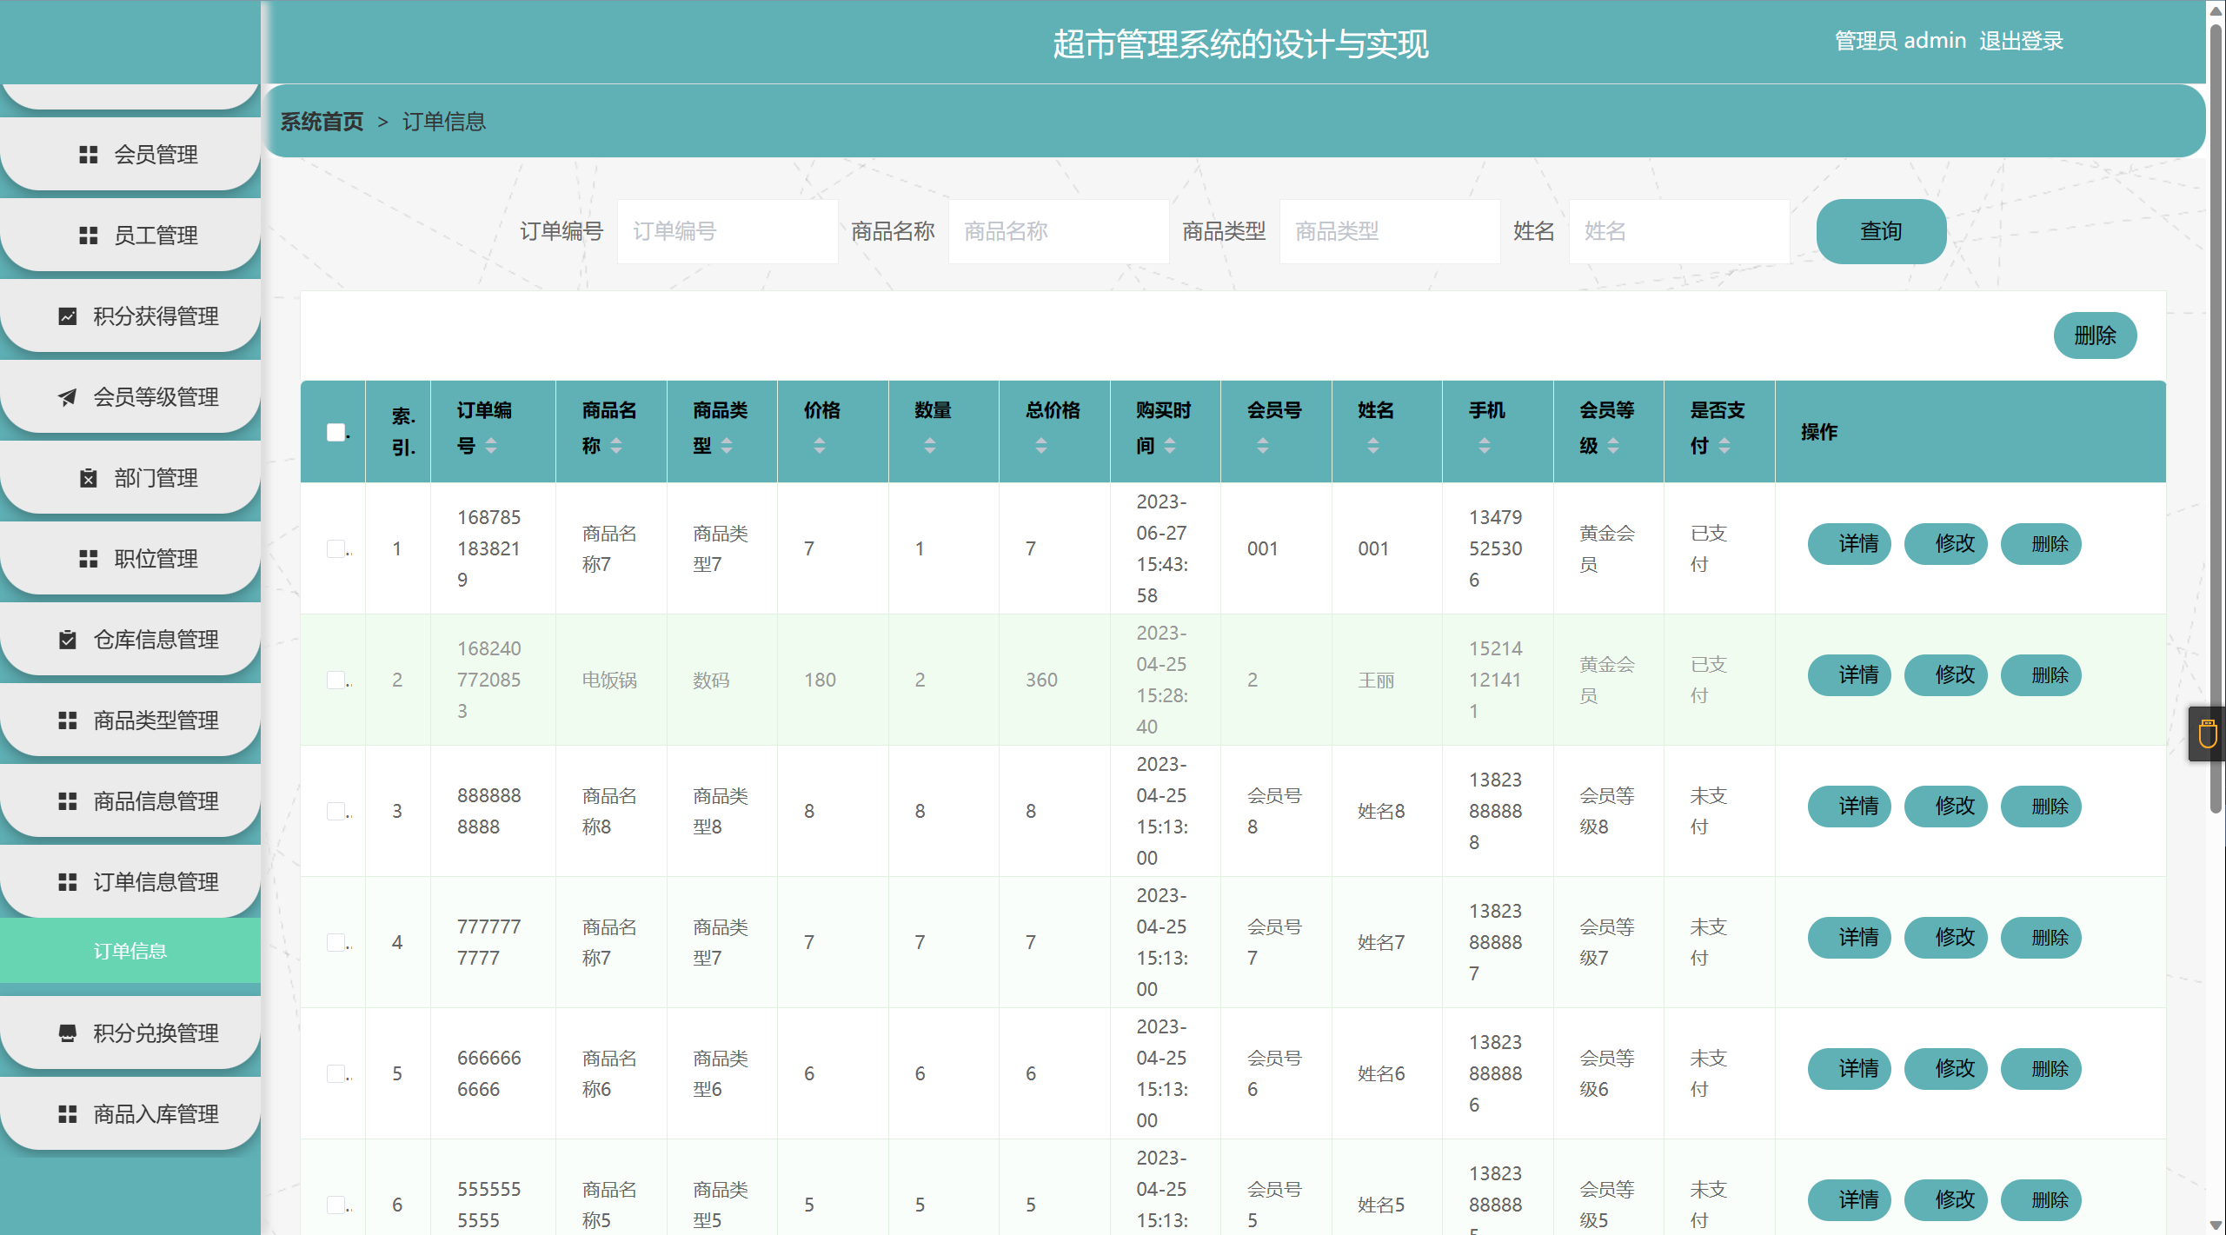Click the grid icon beside 商品入库管理

67,1114
